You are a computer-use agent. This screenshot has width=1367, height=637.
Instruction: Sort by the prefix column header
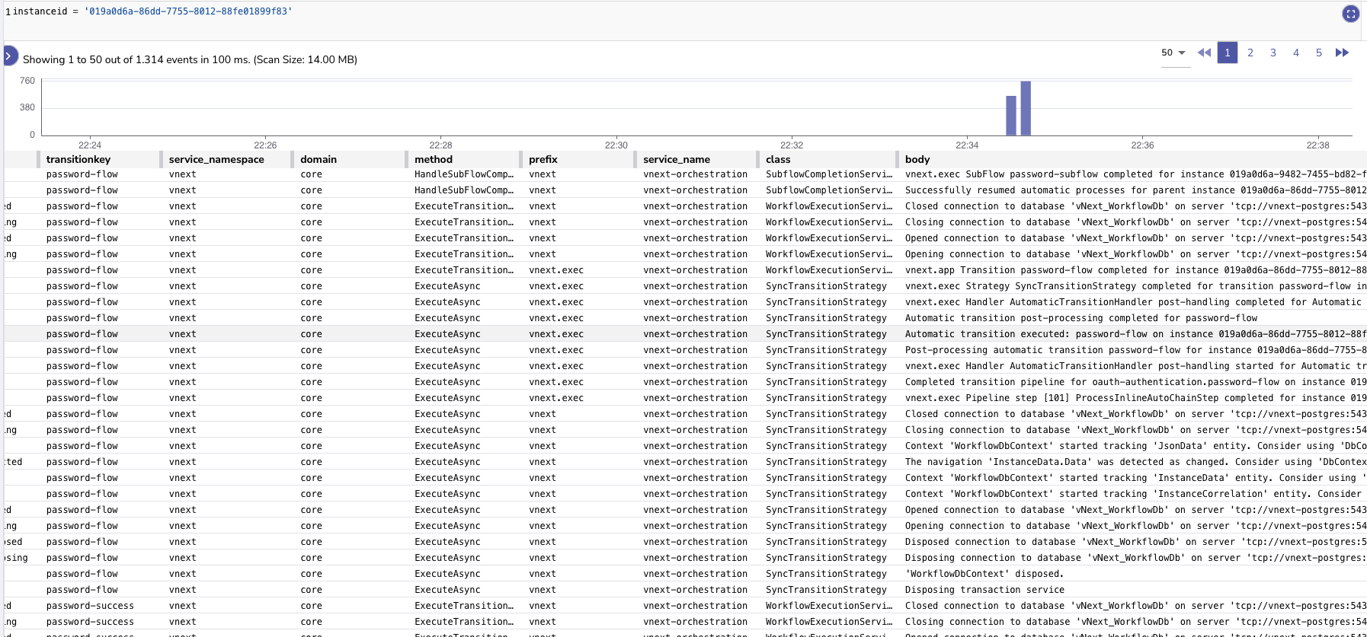pos(543,159)
